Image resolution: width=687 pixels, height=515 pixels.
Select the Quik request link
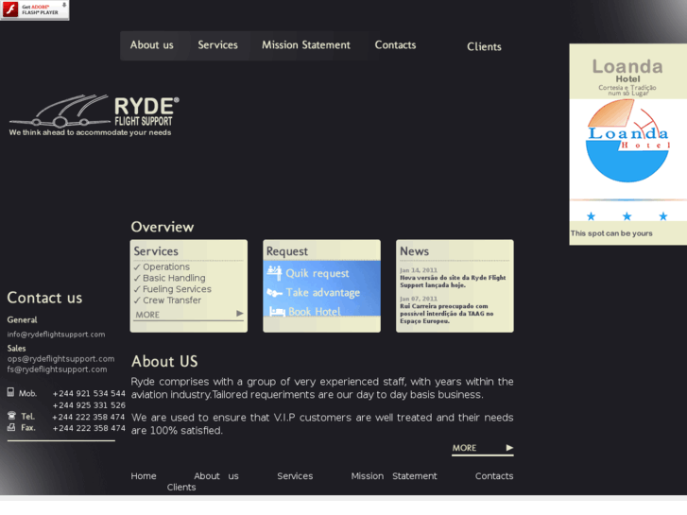coord(318,273)
